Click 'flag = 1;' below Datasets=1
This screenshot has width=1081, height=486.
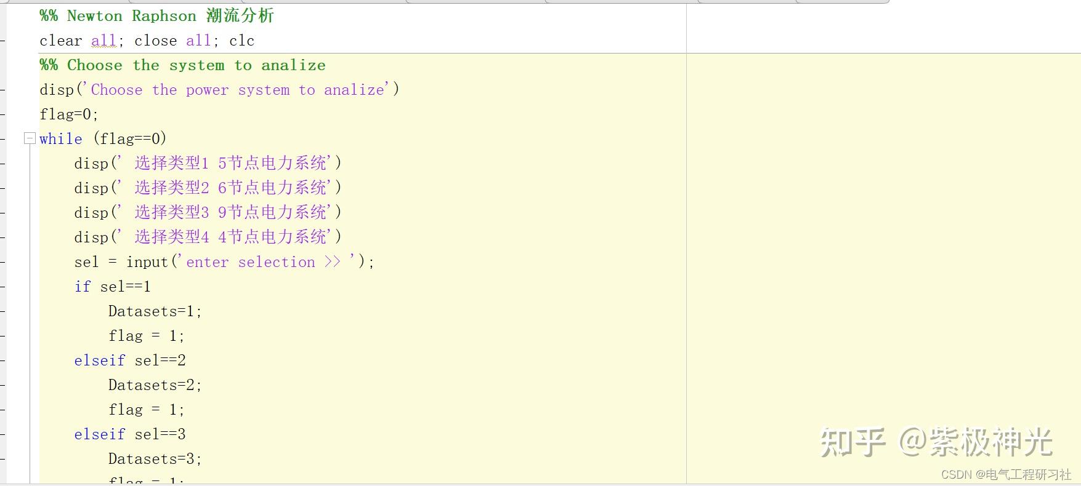147,336
